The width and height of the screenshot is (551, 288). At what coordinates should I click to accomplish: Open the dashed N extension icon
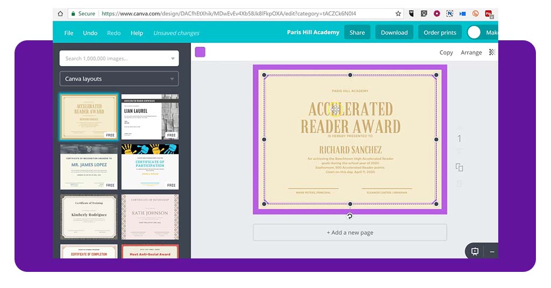click(x=449, y=13)
